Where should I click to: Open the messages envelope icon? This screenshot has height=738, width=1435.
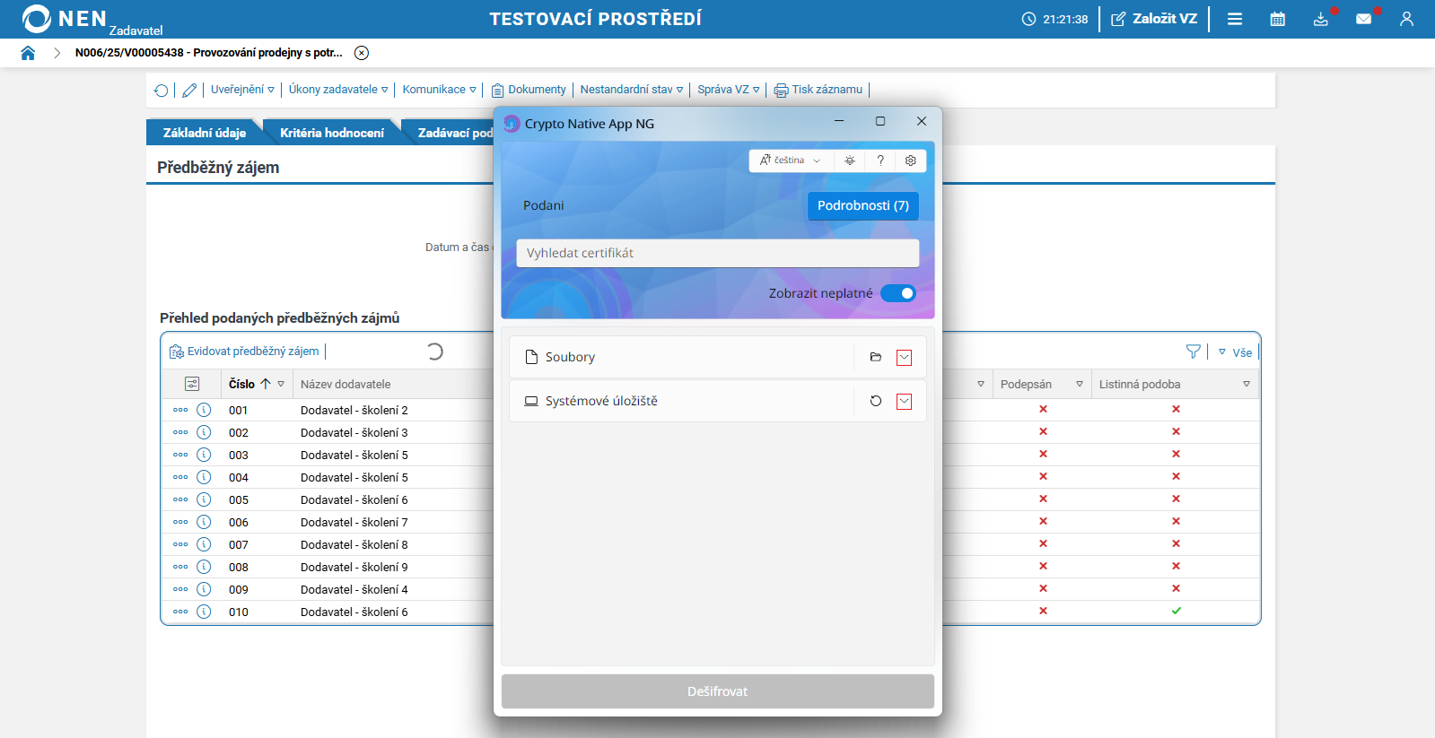(x=1364, y=19)
